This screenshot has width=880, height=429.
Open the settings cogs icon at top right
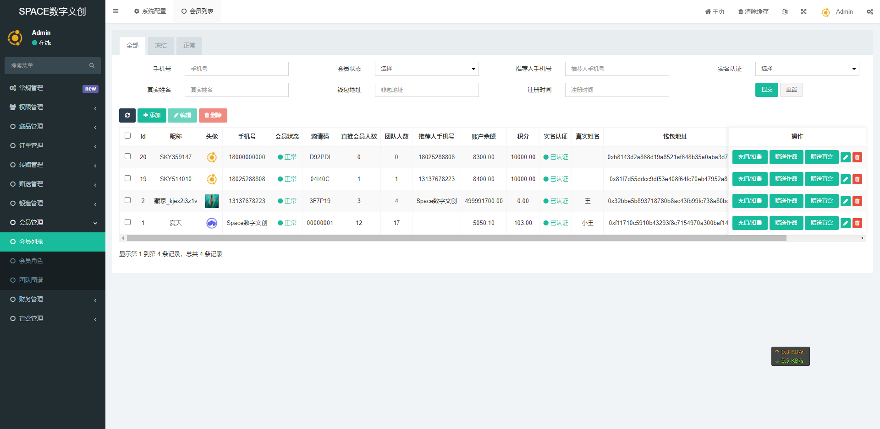[x=869, y=11]
